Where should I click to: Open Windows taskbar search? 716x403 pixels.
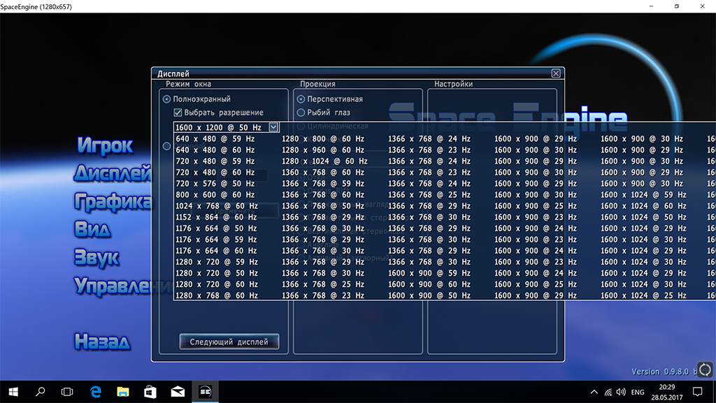(x=40, y=392)
